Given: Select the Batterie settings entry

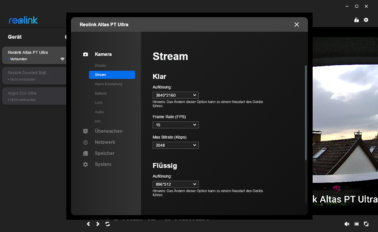Looking at the screenshot, I should tap(101, 93).
